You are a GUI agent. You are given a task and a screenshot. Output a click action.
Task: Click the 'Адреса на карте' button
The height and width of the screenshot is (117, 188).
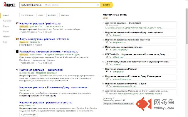(28, 115)
